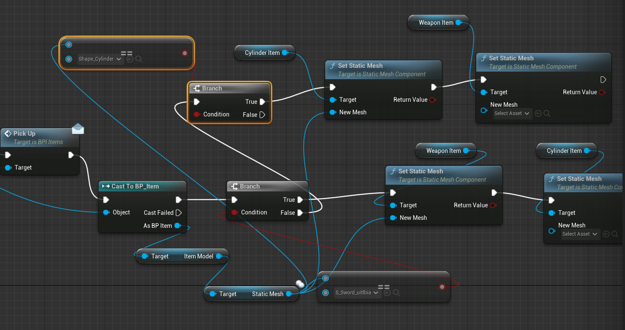The image size is (625, 330).
Task: Click the arrow icon beside Select Asset under Return Value
Action: tap(538, 113)
